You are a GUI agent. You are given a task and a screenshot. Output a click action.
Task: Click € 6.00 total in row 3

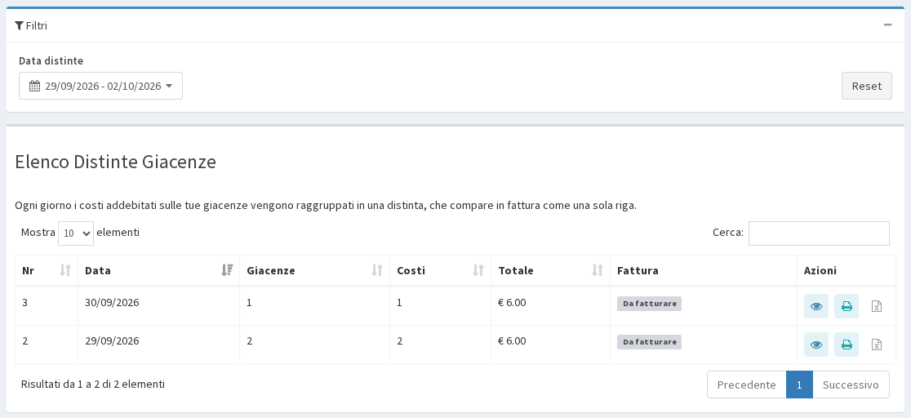pyautogui.click(x=512, y=303)
